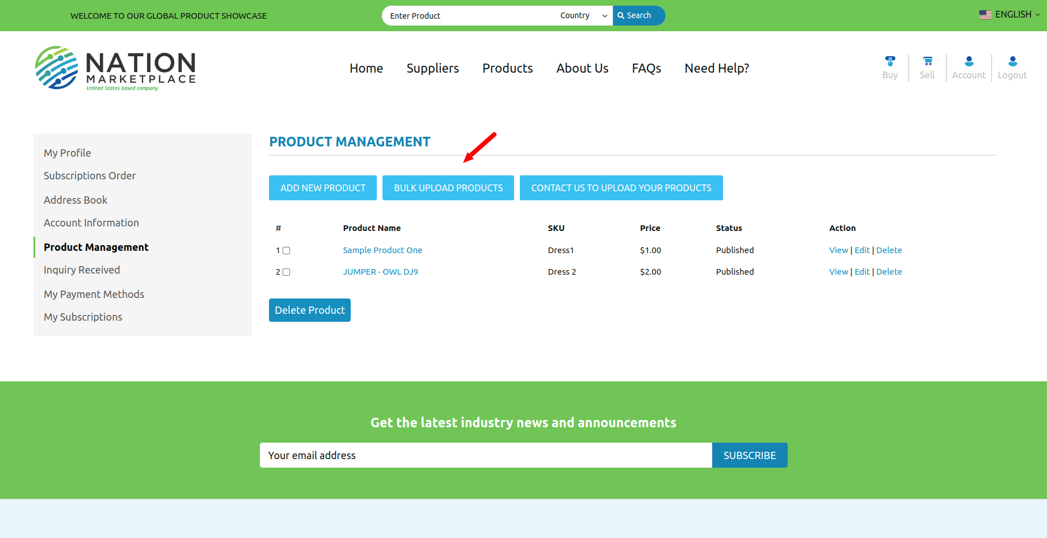The height and width of the screenshot is (538, 1047).
Task: Select the JUMPER - OWL DJ9 checkbox
Action: coord(287,272)
